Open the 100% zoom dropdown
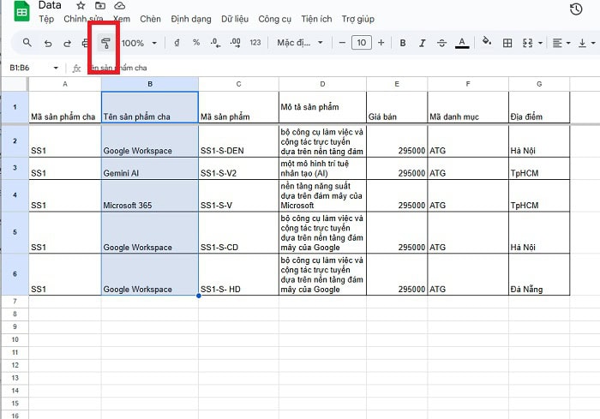This screenshot has width=600, height=419. point(139,43)
